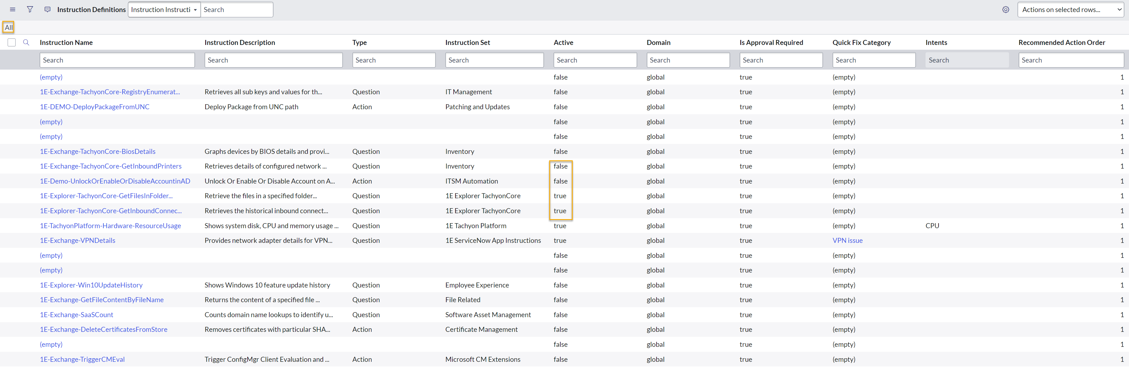Click the All breadcrumb filter
Image resolution: width=1129 pixels, height=375 pixels.
pyautogui.click(x=8, y=28)
